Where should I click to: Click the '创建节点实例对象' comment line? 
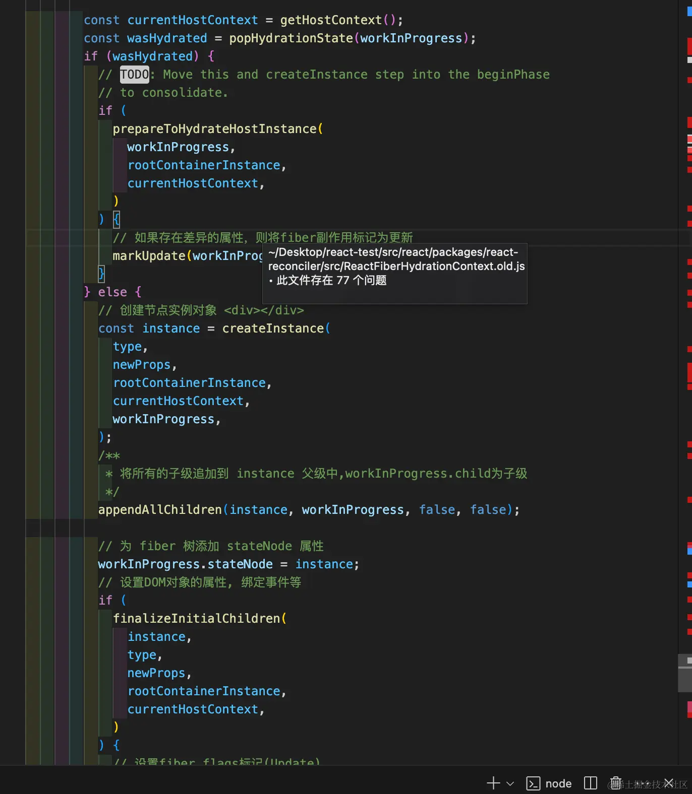coord(201,310)
